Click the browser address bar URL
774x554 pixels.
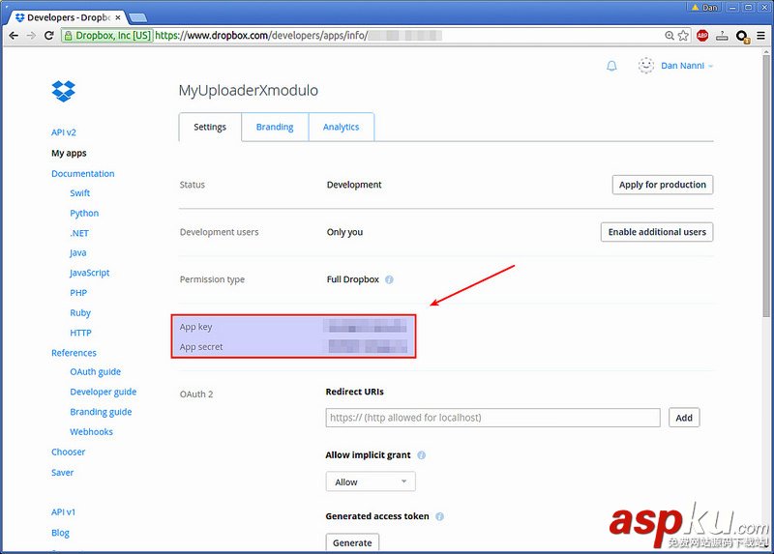pyautogui.click(x=299, y=36)
